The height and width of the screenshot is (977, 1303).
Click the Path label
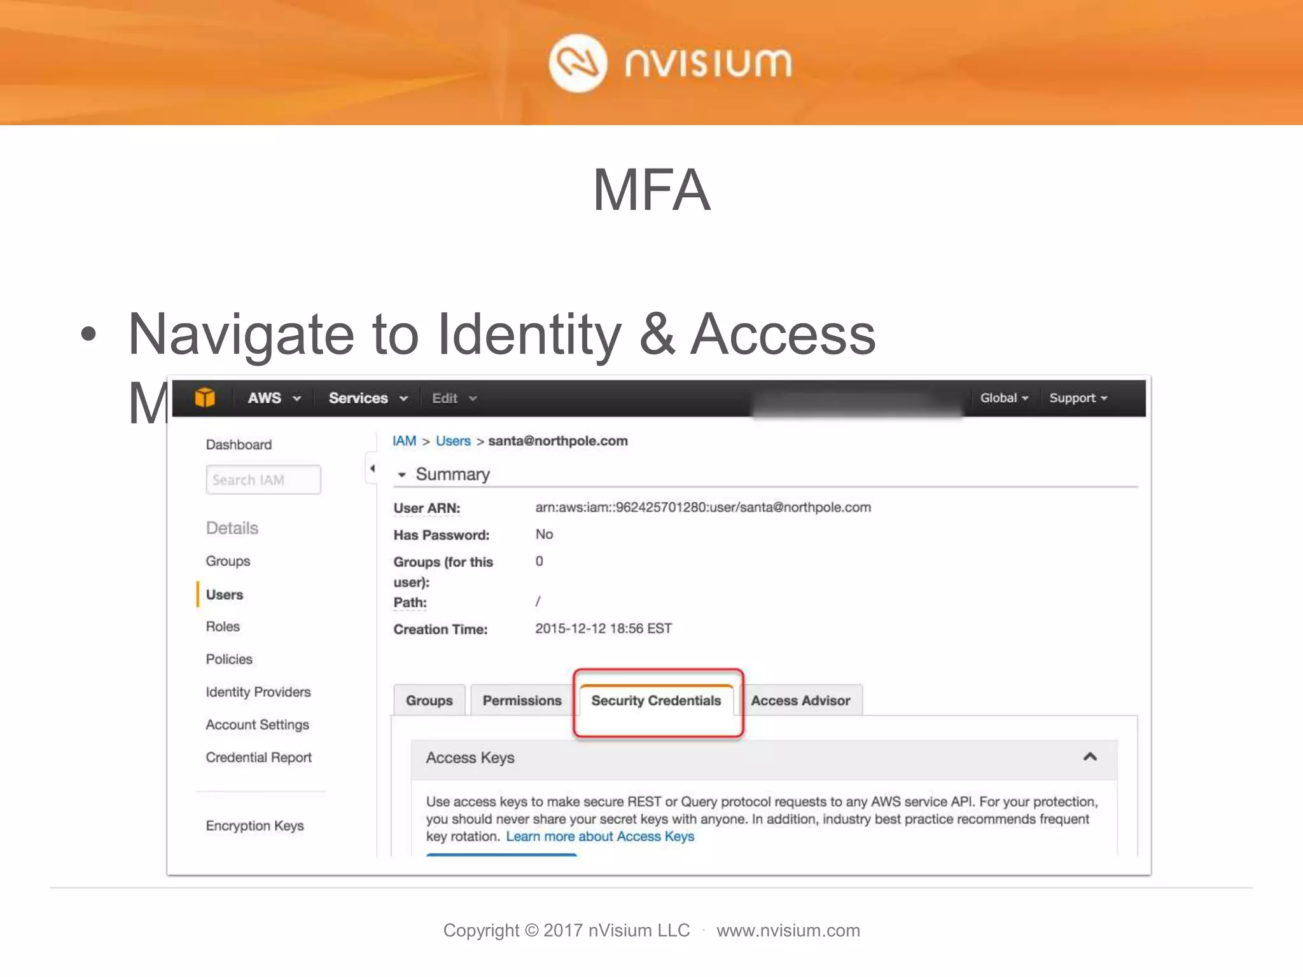410,602
